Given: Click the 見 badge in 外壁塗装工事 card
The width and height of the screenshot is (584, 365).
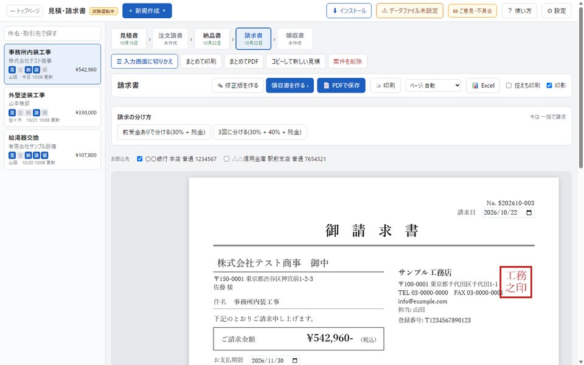Looking at the screenshot, I should pos(12,113).
